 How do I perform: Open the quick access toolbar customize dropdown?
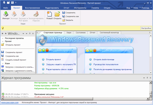point(16,3)
